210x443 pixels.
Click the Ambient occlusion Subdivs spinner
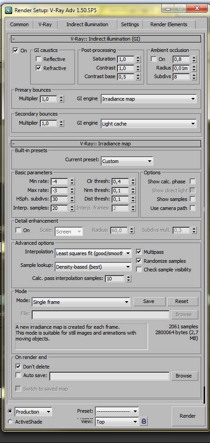pyautogui.click(x=194, y=77)
